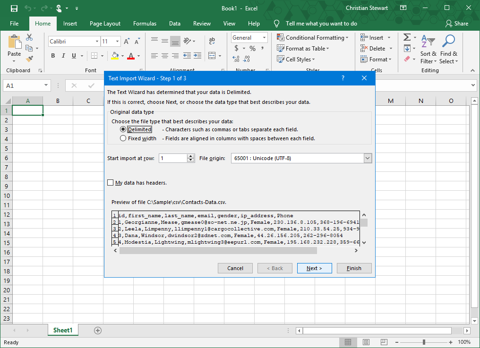Click Increase Font Size icon
Image resolution: width=480 pixels, height=348 pixels.
point(127,42)
